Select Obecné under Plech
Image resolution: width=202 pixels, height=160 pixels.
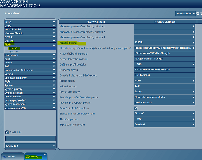coord(32,48)
